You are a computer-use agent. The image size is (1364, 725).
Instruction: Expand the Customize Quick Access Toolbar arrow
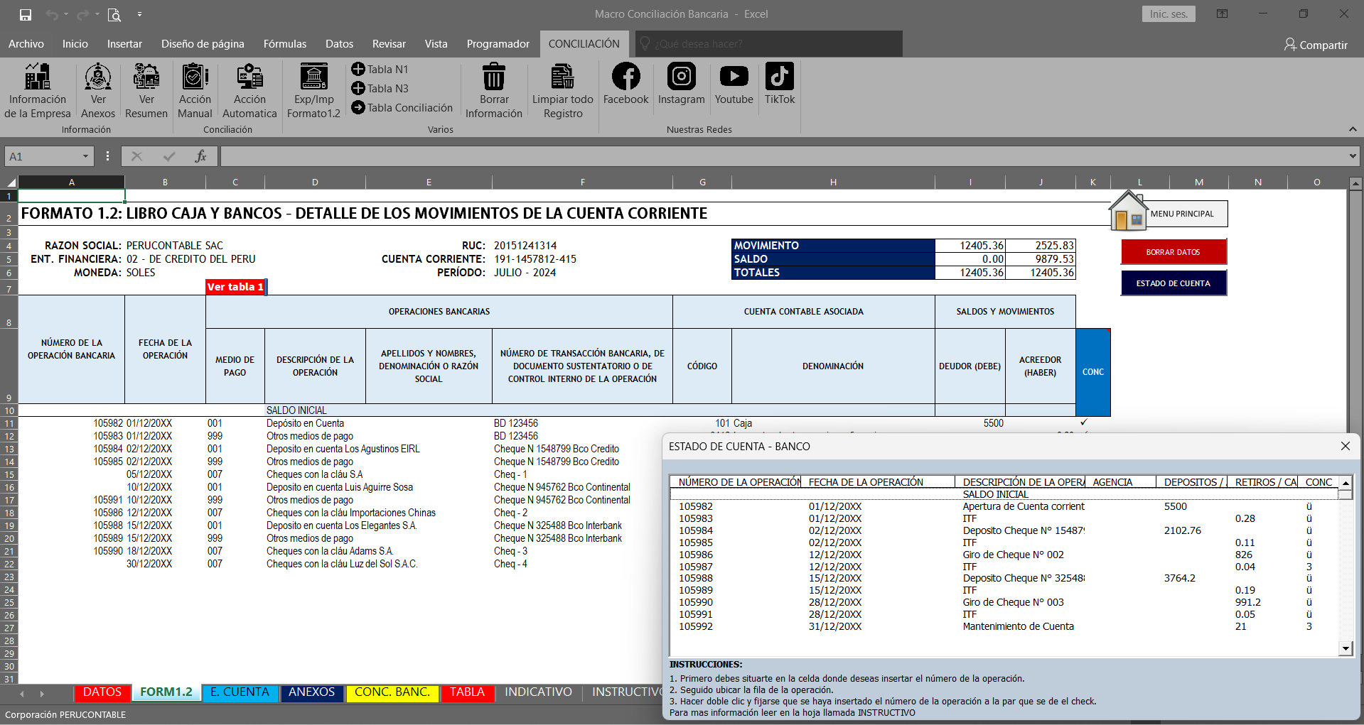[x=139, y=14]
